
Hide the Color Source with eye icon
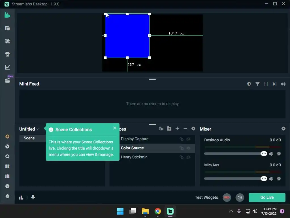pyautogui.click(x=188, y=148)
